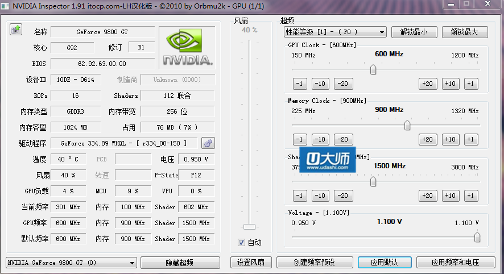Decrease Shader Clock by 20 MHz
This screenshot has height=274, width=504.
[x=343, y=196]
